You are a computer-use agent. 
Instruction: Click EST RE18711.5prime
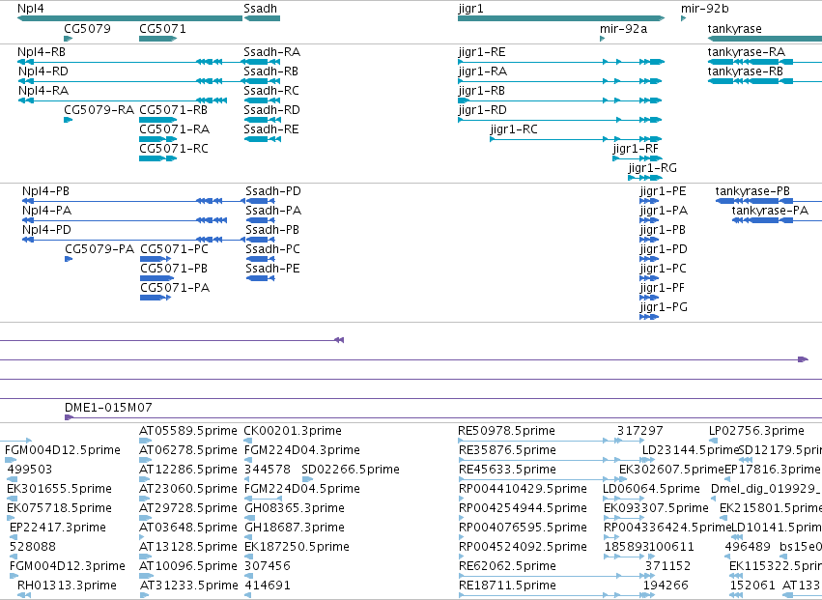point(556,595)
